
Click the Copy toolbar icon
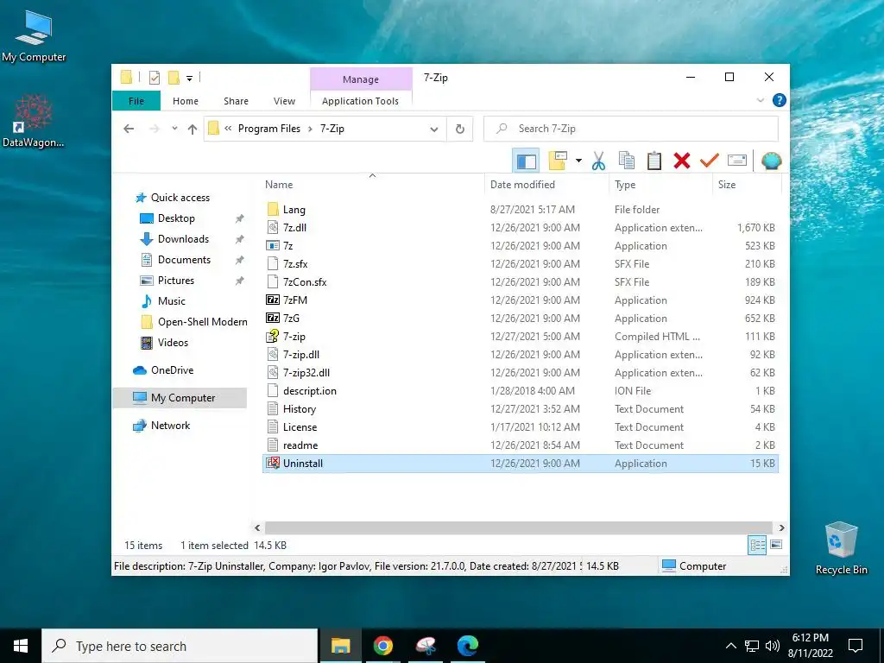point(627,161)
